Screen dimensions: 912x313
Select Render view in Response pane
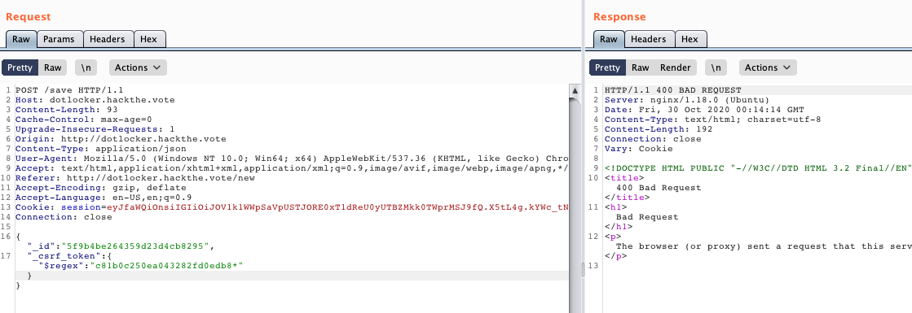(x=676, y=67)
